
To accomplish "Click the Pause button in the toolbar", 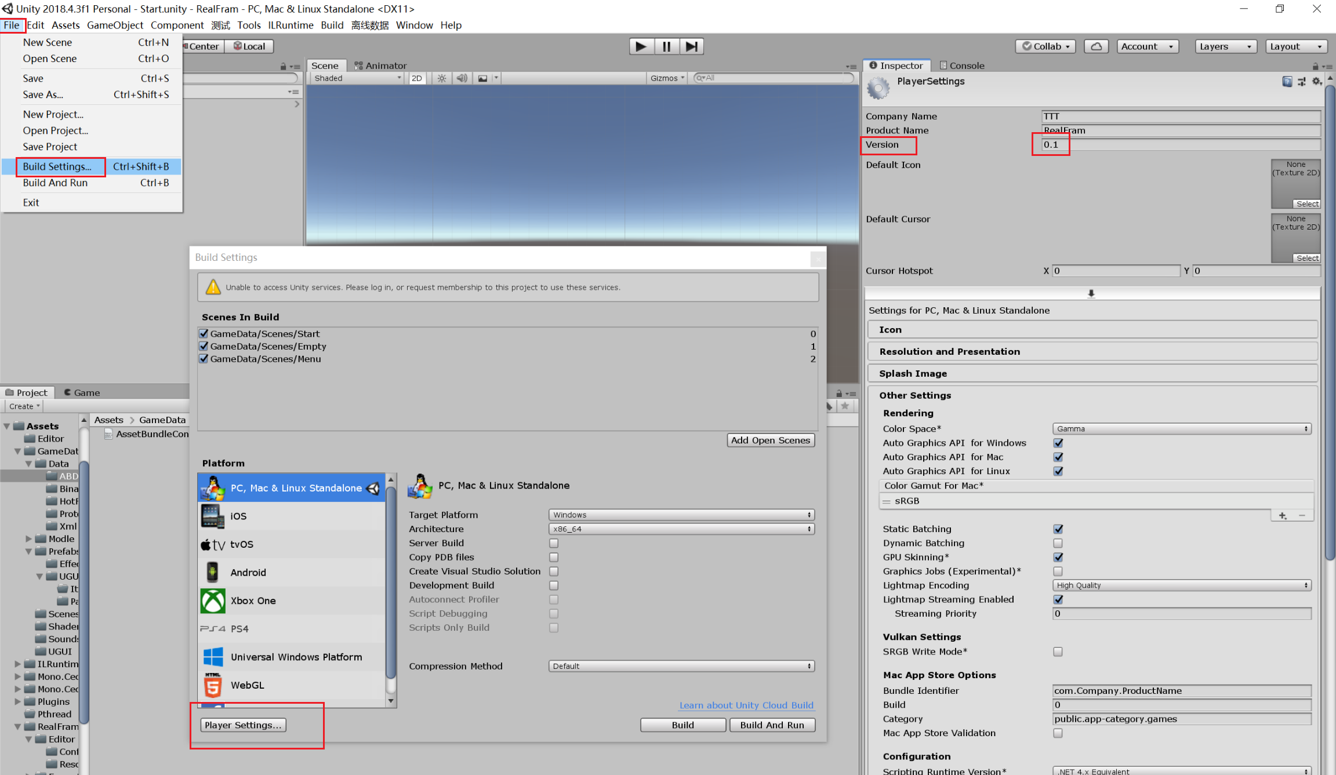I will [x=667, y=46].
